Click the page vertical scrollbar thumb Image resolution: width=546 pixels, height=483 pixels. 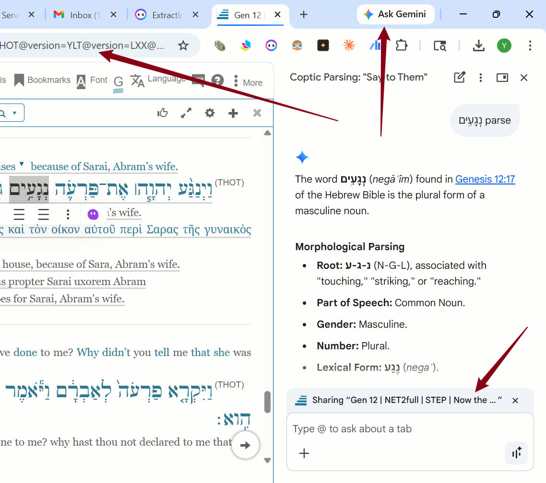(268, 402)
